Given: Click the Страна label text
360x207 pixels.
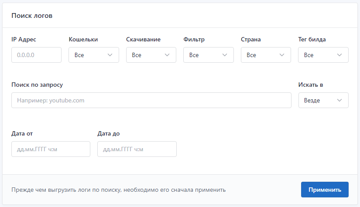Looking at the screenshot, I should (x=251, y=39).
